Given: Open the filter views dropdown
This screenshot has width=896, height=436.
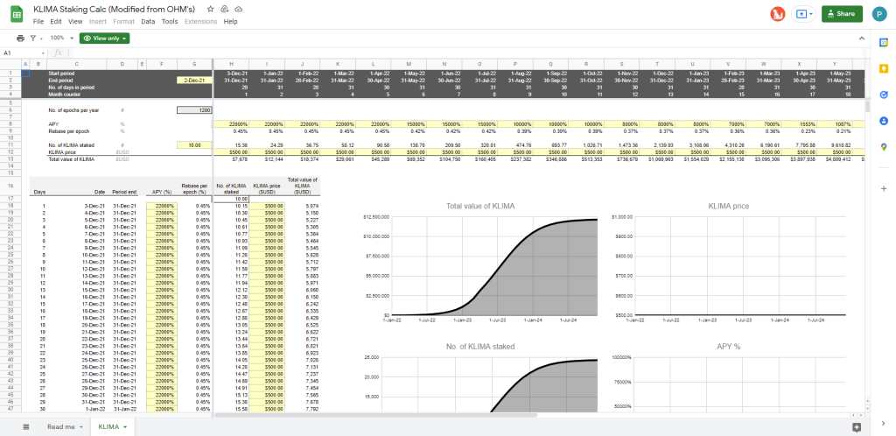Looking at the screenshot, I should [x=36, y=38].
